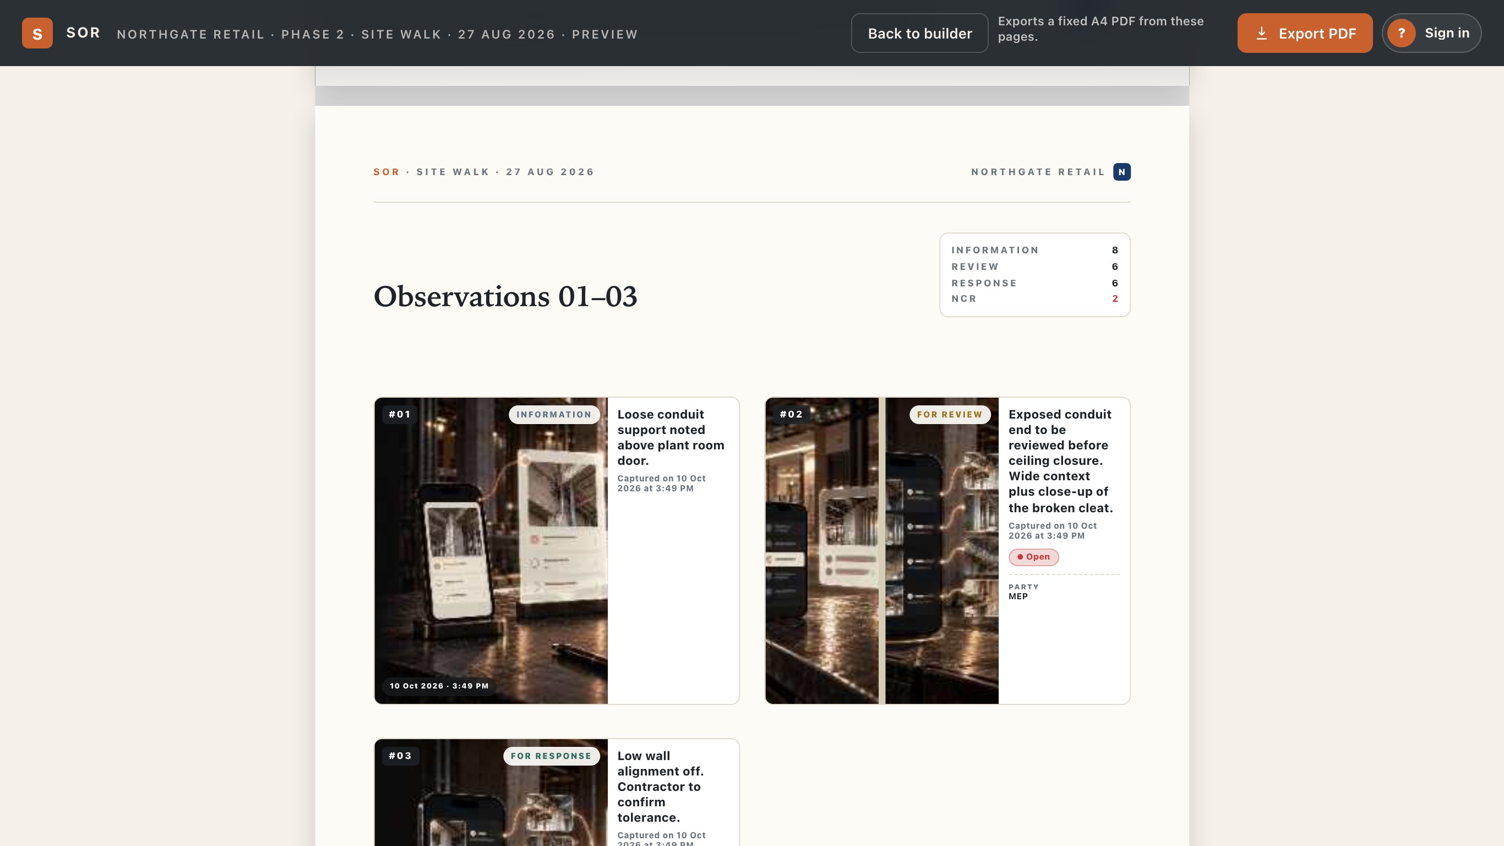
Task: Go back to builder
Action: pos(919,33)
